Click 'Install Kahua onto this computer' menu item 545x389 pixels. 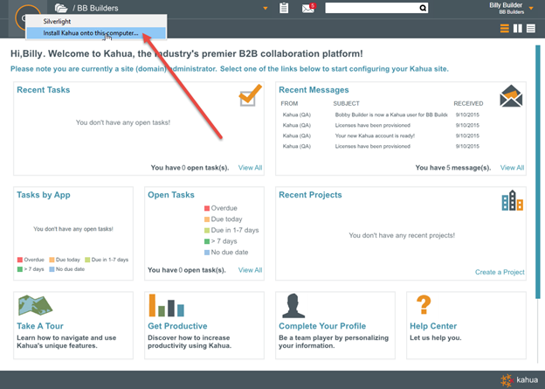tap(91, 33)
